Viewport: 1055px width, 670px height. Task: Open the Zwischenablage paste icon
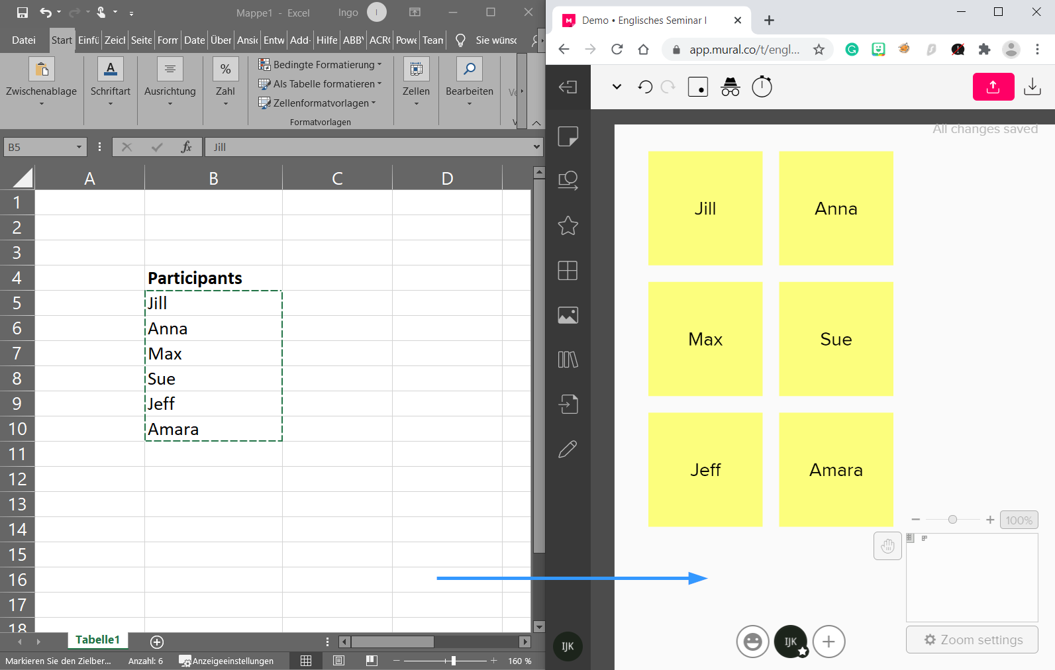coord(42,69)
